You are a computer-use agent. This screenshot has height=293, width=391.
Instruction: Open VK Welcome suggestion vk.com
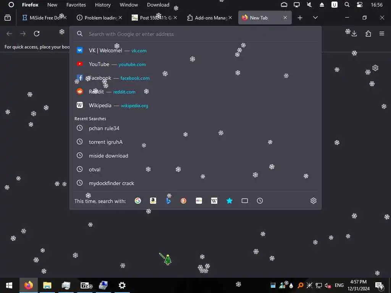195,51
